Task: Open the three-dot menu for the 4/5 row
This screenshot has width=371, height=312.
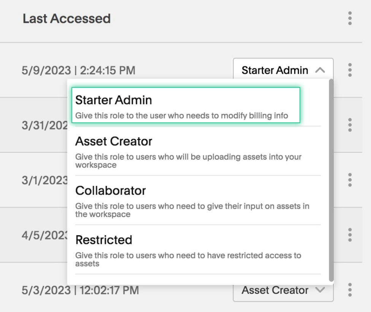Action: click(x=350, y=235)
